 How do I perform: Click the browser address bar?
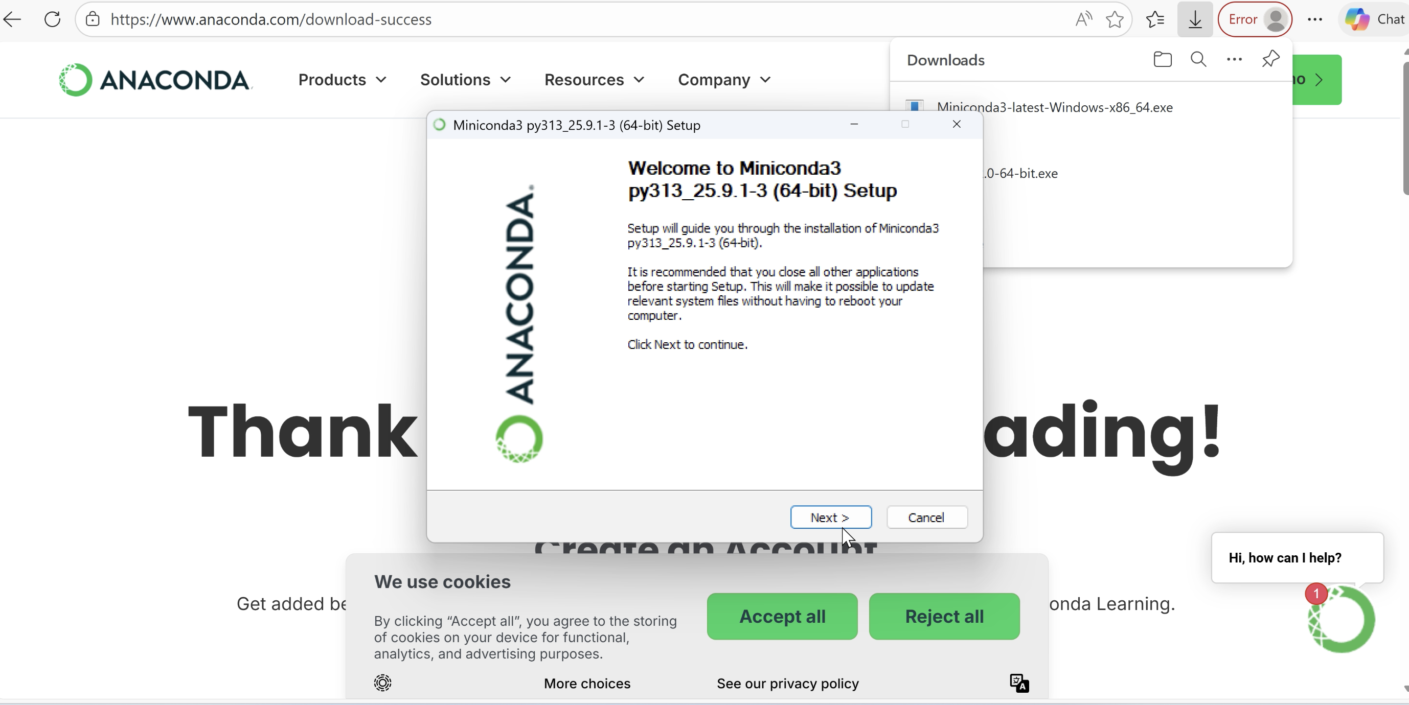click(x=270, y=19)
